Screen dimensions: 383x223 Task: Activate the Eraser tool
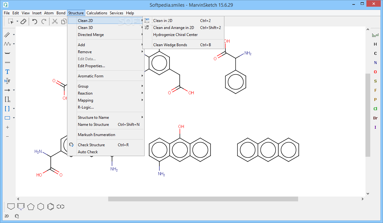point(23,21)
